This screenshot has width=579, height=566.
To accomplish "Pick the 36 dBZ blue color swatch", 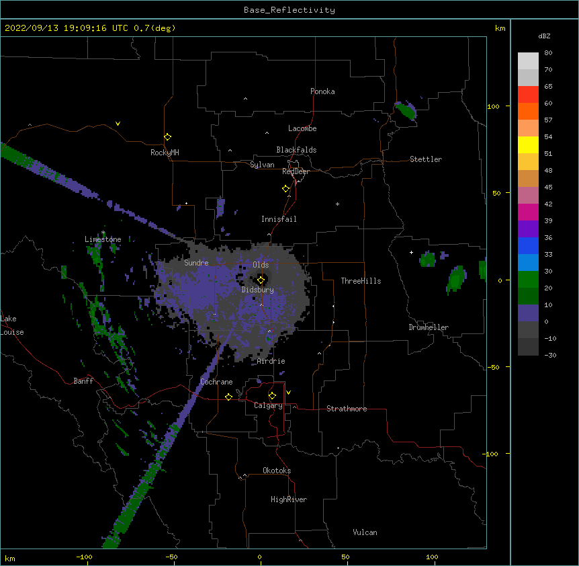I will point(528,245).
